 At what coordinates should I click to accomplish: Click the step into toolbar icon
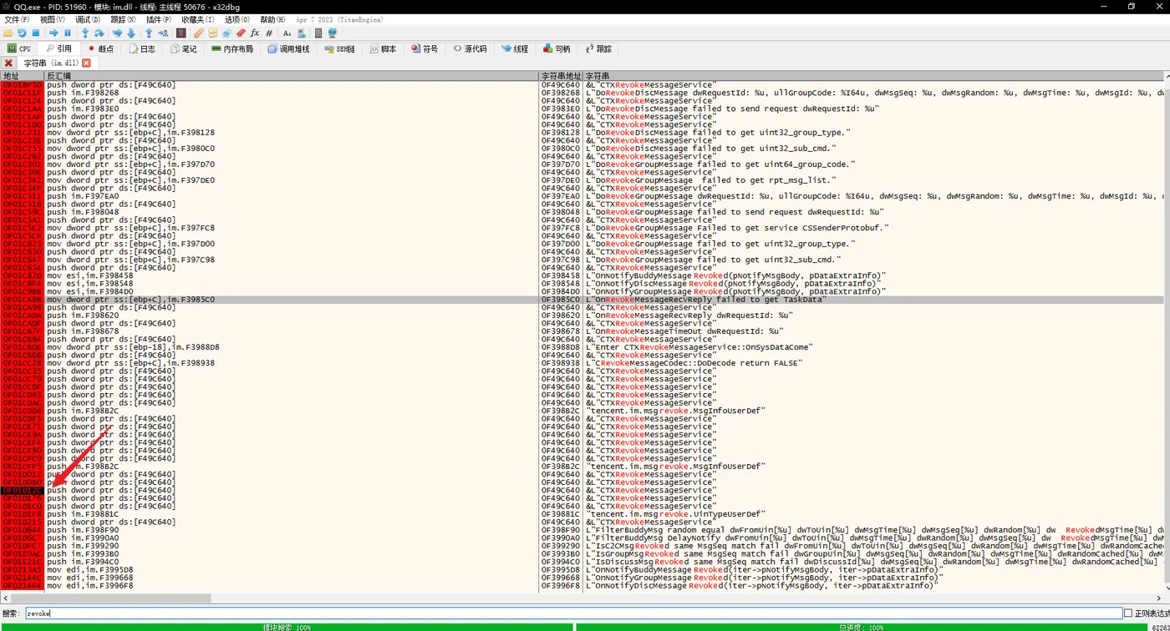coord(85,33)
